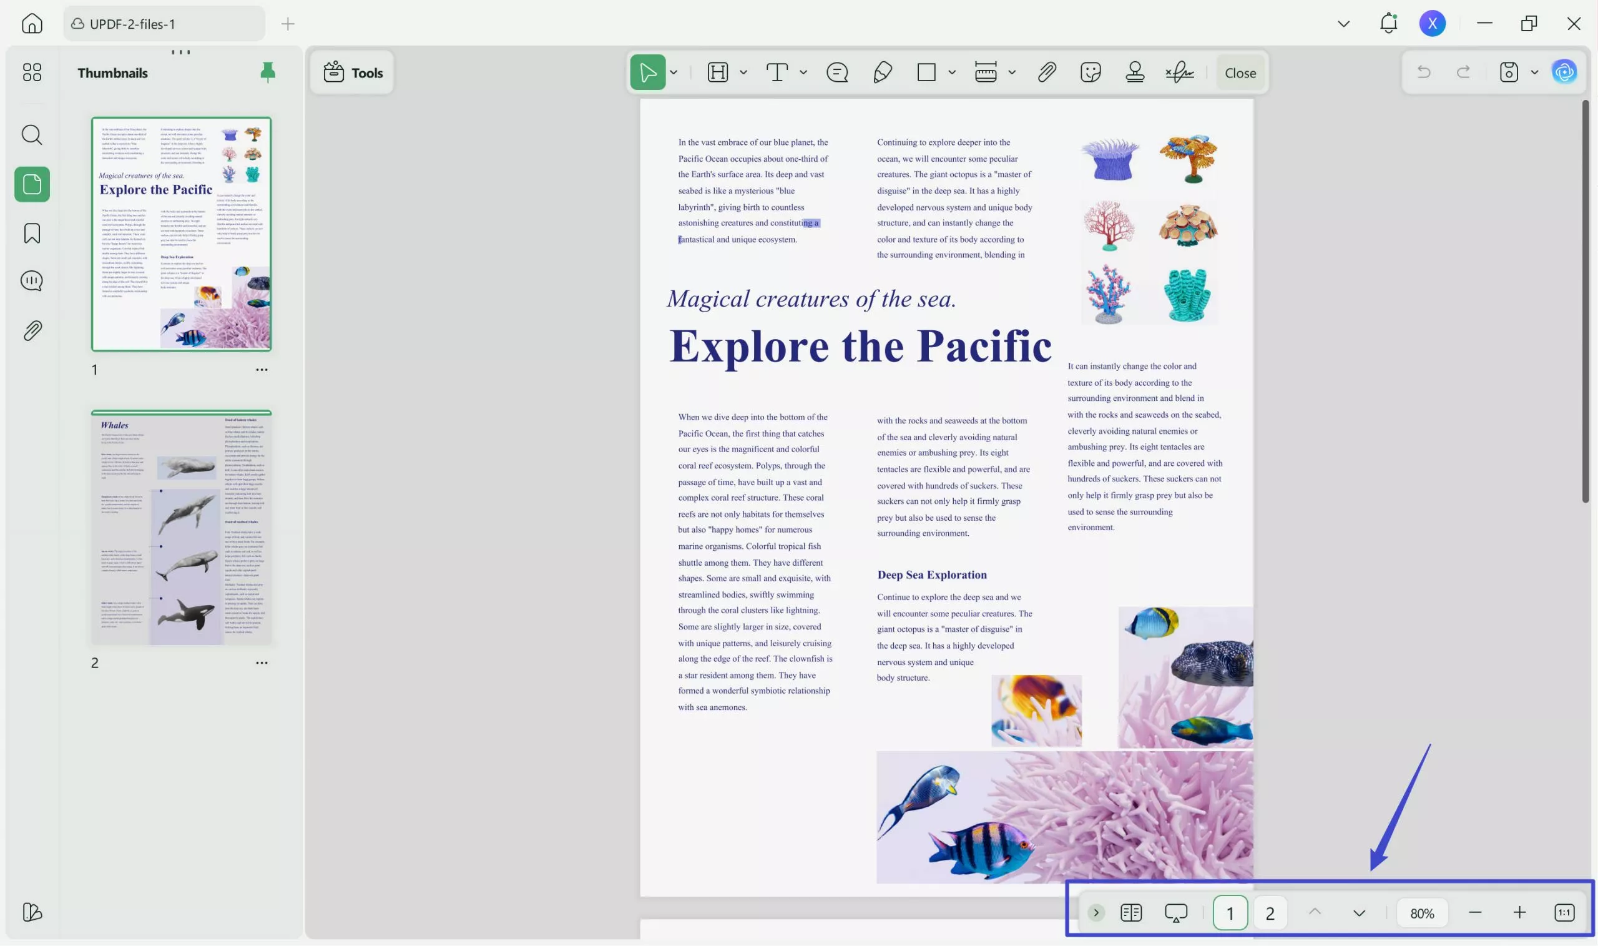Toggle actual size 1:1 view
The image size is (1598, 946).
click(1564, 913)
